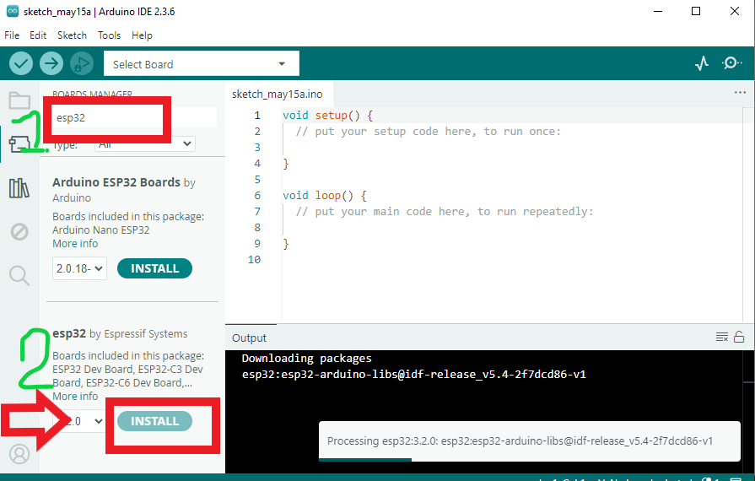Select the sketch_may15a.ino tab
This screenshot has height=481, width=755.
tap(278, 94)
